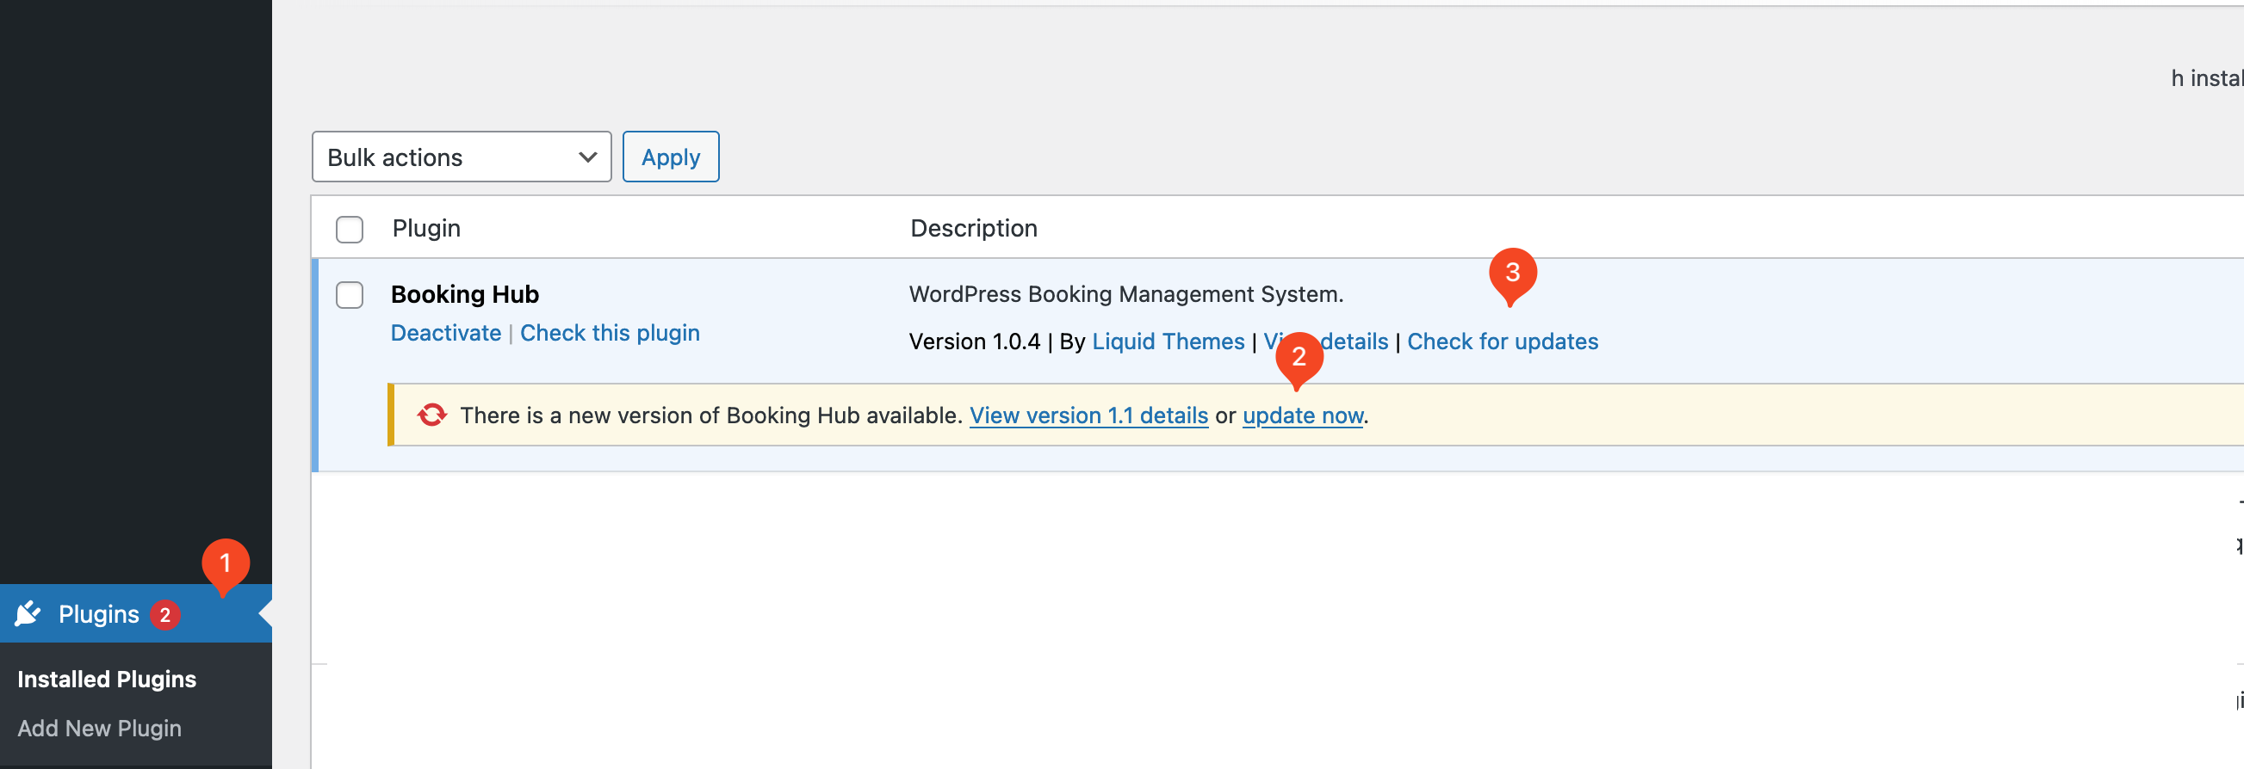Click the red update count badge on Plugins

(x=164, y=615)
